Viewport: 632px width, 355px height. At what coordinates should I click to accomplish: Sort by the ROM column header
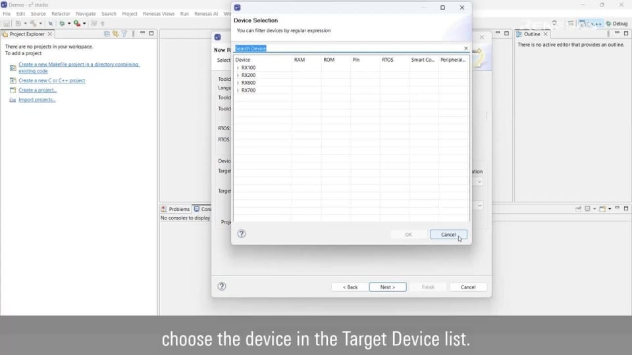336,60
